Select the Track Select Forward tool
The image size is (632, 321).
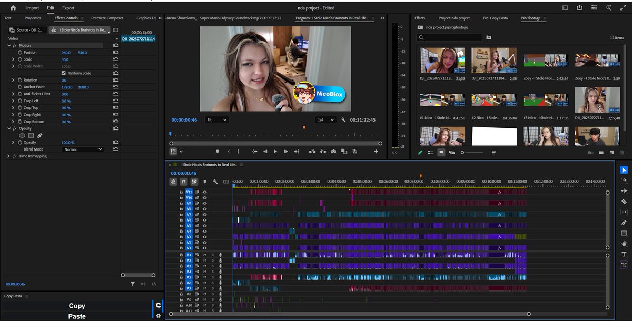pos(624,180)
